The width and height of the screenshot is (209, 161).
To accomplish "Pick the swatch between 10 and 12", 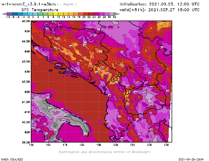I will [x=61, y=14].
